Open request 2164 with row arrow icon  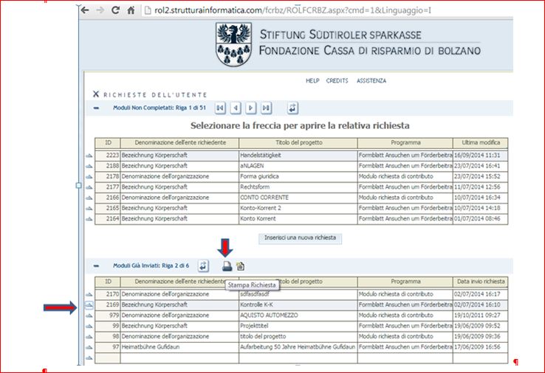(x=89, y=219)
